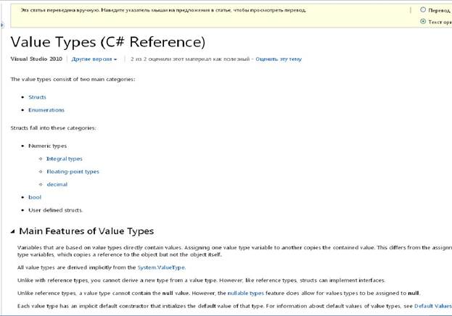Select the Текст оригинала radio button
452x316 pixels.
(x=423, y=21)
